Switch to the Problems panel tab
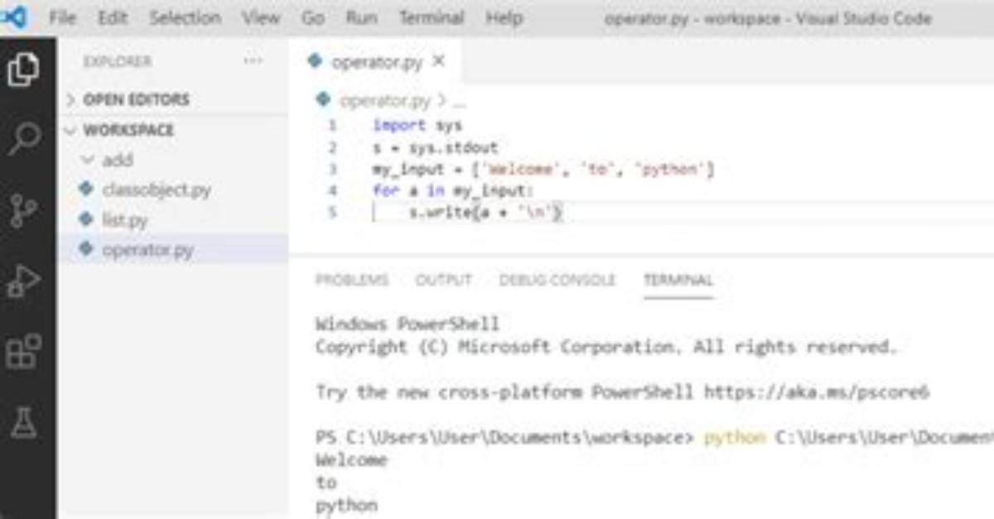Viewport: 994px width, 519px height. [352, 280]
